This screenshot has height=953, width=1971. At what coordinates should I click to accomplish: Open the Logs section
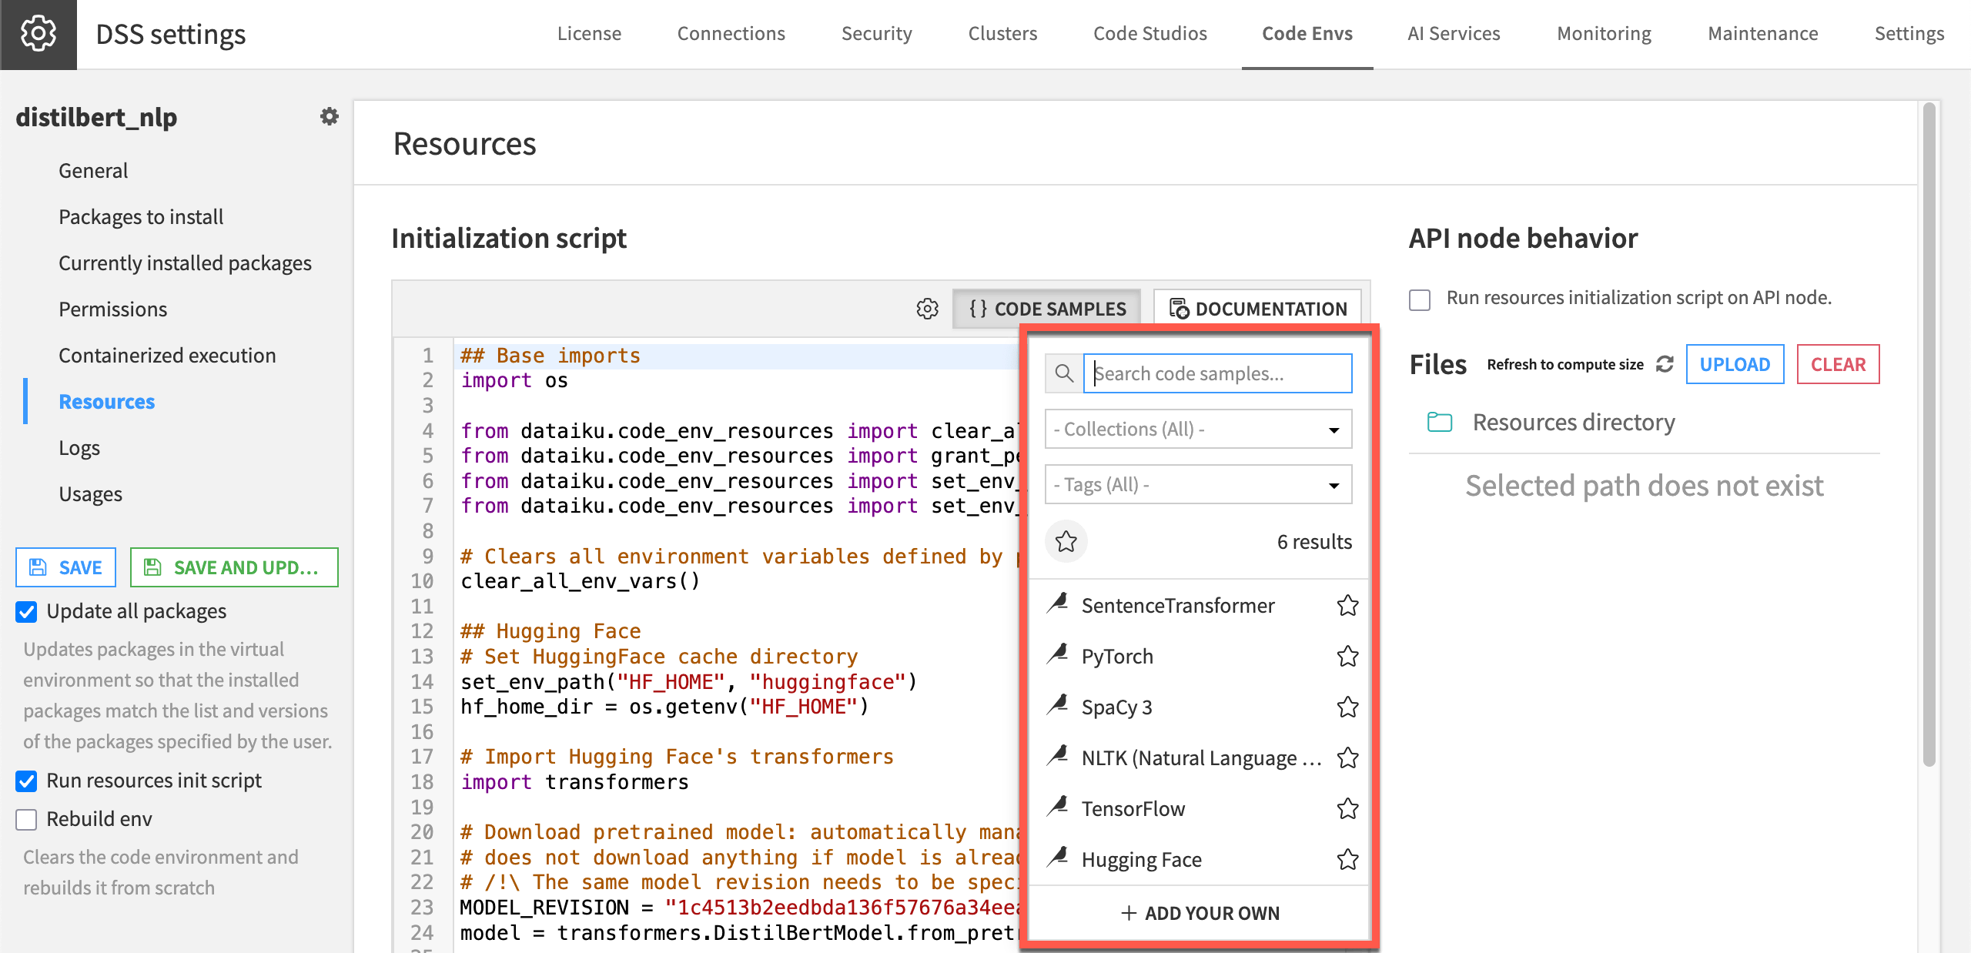click(x=79, y=447)
